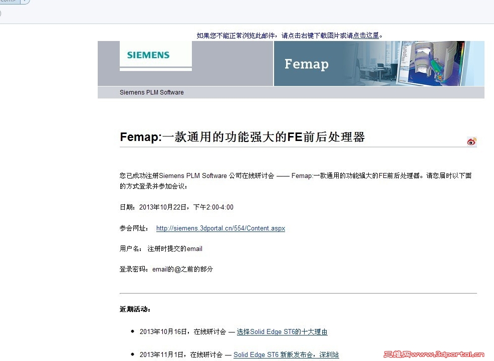Click the "Siemens PLM Software" text
The image size is (494, 361).
(x=151, y=92)
